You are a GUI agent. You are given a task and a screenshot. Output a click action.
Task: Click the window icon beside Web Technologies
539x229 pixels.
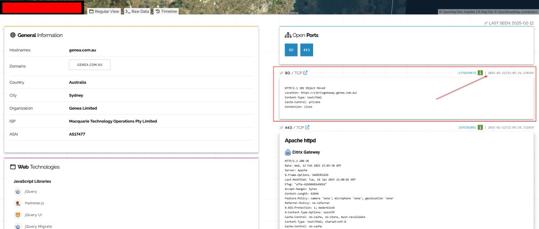tap(13, 167)
